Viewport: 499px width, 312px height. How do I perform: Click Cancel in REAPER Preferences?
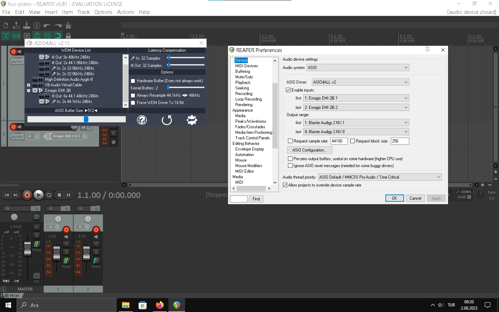[x=415, y=198]
